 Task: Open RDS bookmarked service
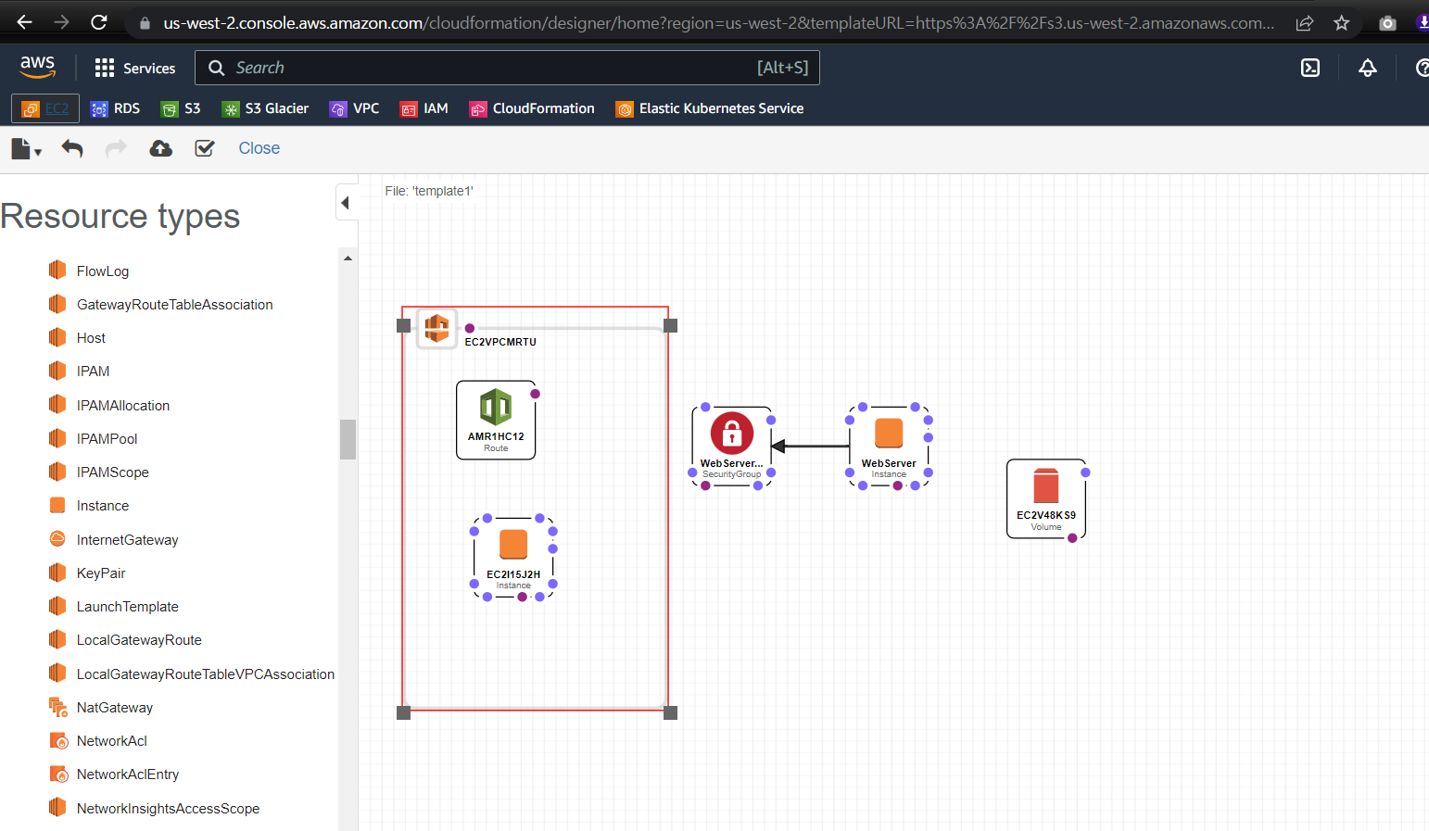click(115, 108)
